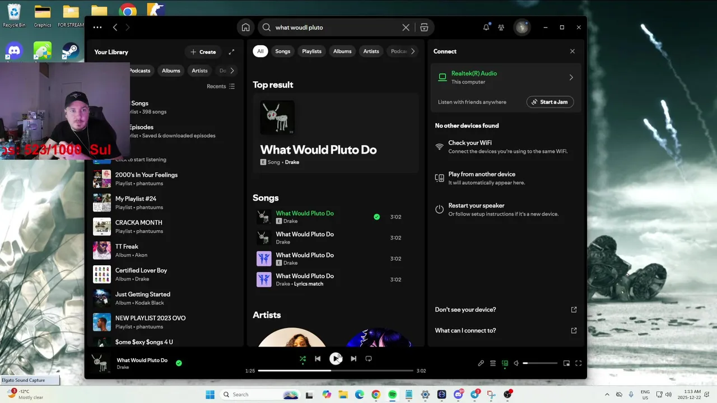The image size is (717, 403).
Task: Expand Realtek(R) Audio device chevron
Action: coord(571,78)
